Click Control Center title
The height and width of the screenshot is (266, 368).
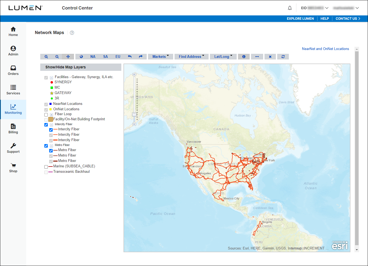(77, 8)
